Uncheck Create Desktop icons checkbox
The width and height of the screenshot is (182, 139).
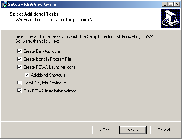coord(19,51)
